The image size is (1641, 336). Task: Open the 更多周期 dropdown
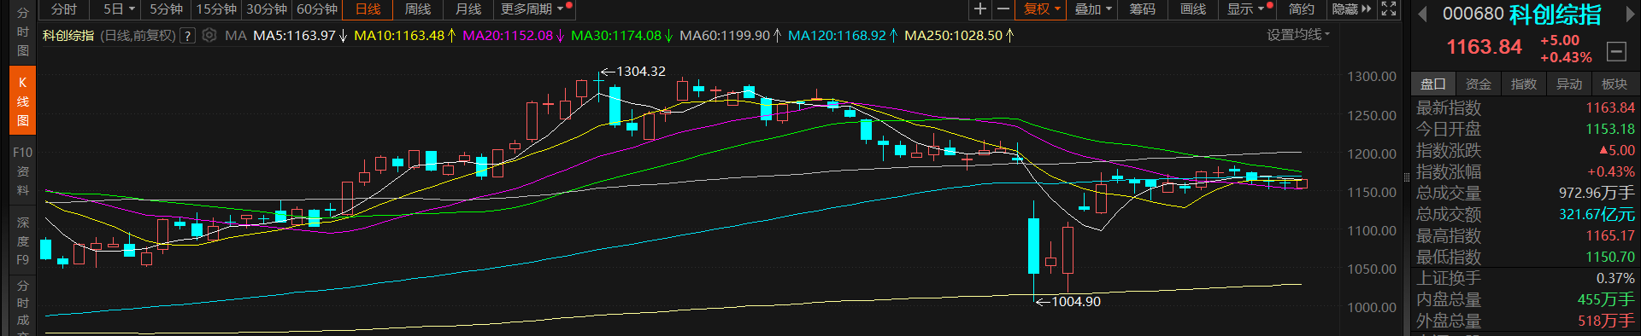pos(532,9)
